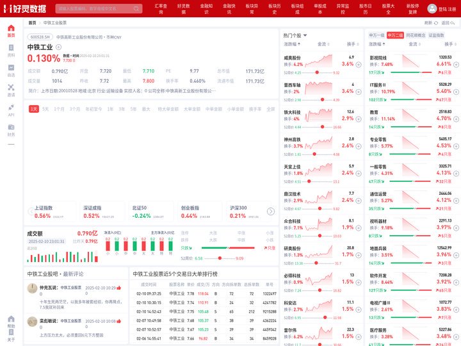Click the 返回 back icon
This screenshot has width=461, height=346.
[453, 22]
